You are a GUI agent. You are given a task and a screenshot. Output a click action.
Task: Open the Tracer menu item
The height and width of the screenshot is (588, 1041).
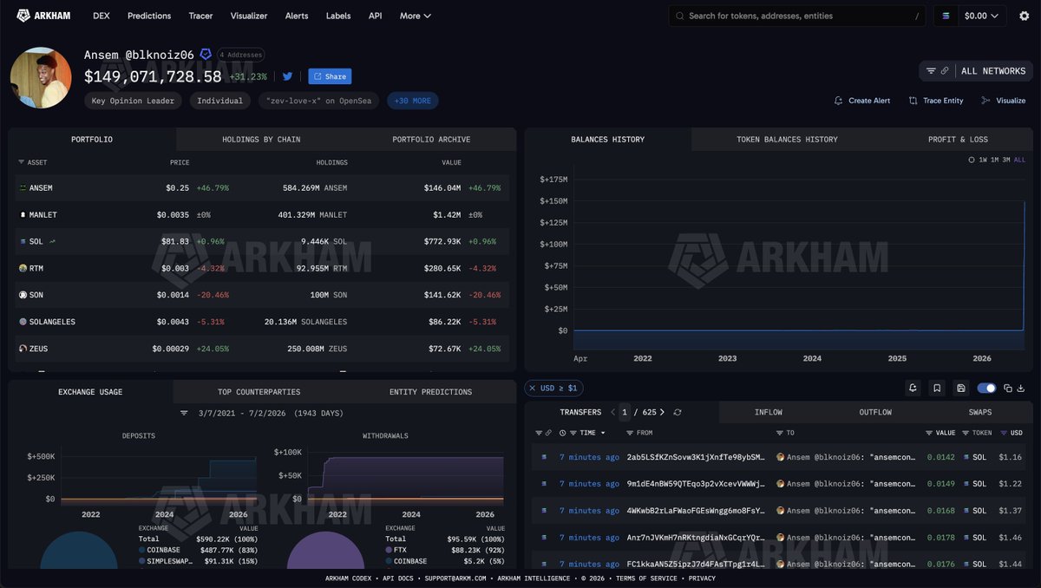[200, 16]
